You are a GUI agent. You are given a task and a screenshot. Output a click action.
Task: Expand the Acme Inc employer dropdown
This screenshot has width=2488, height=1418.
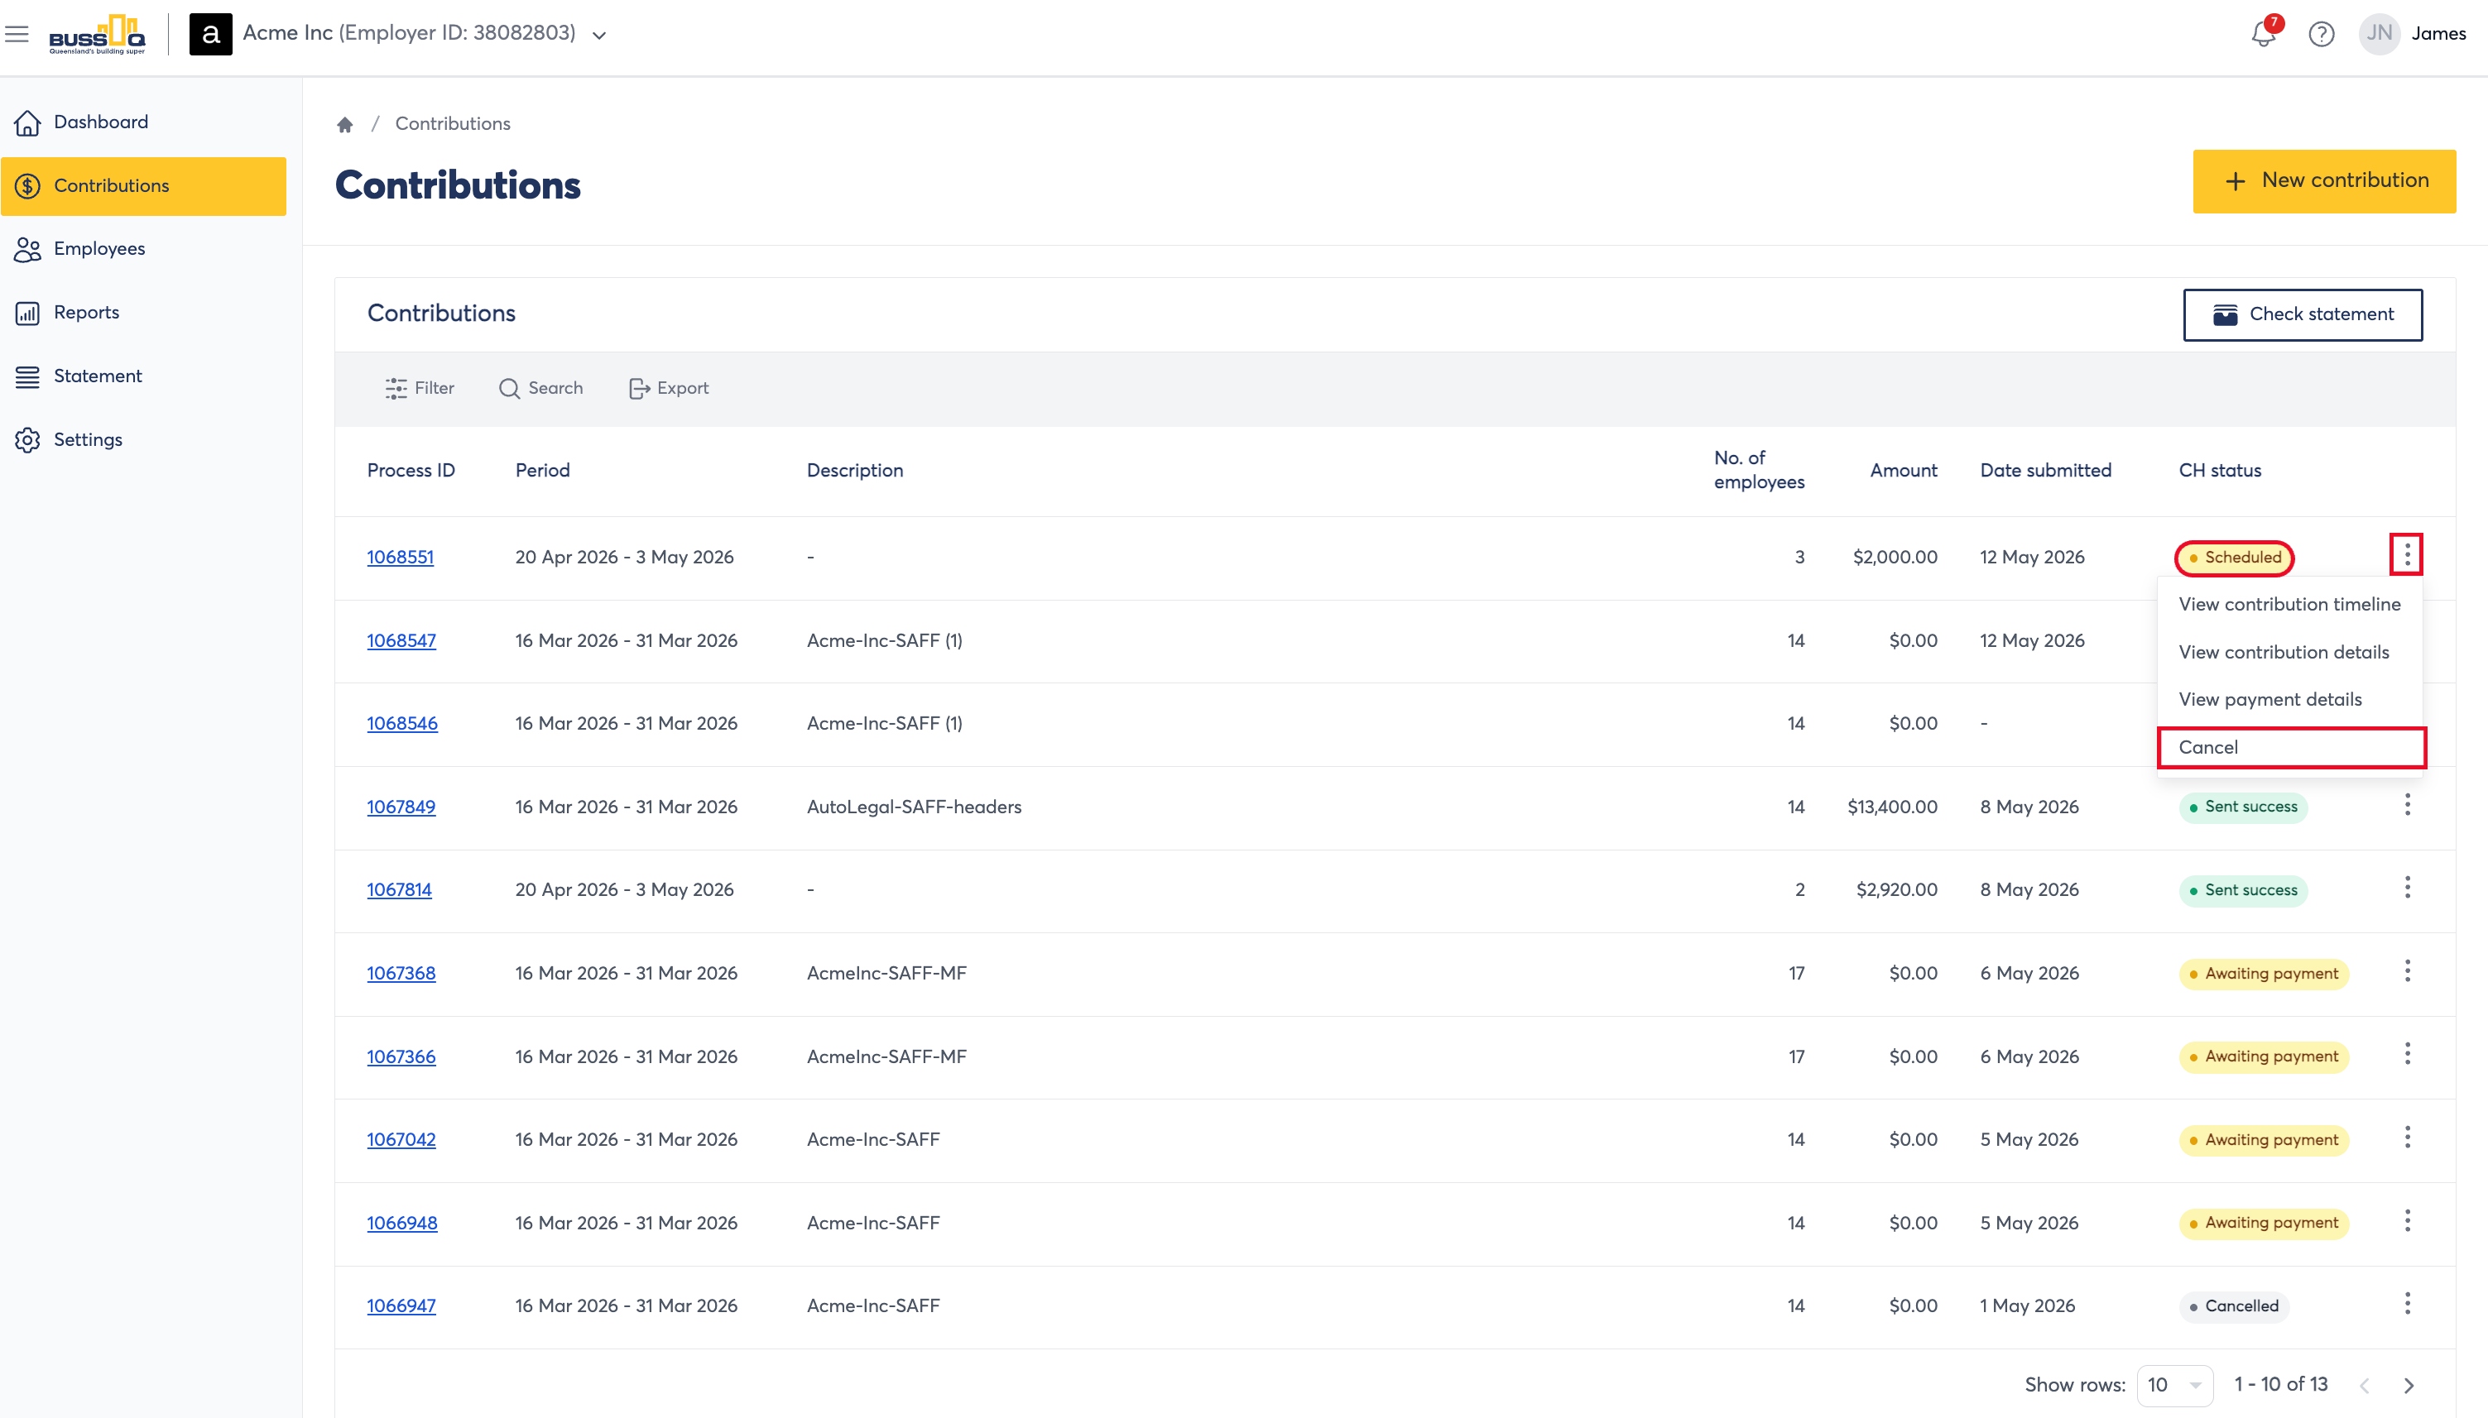600,35
